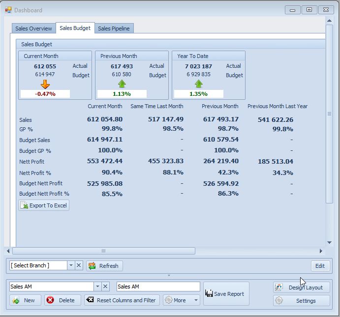
Task: Click the Year To Date actual 7 023 187
Action: tap(198, 66)
